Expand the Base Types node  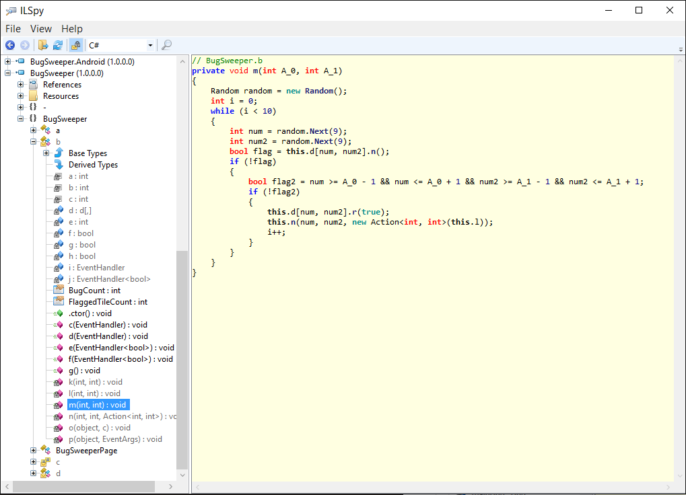click(46, 153)
